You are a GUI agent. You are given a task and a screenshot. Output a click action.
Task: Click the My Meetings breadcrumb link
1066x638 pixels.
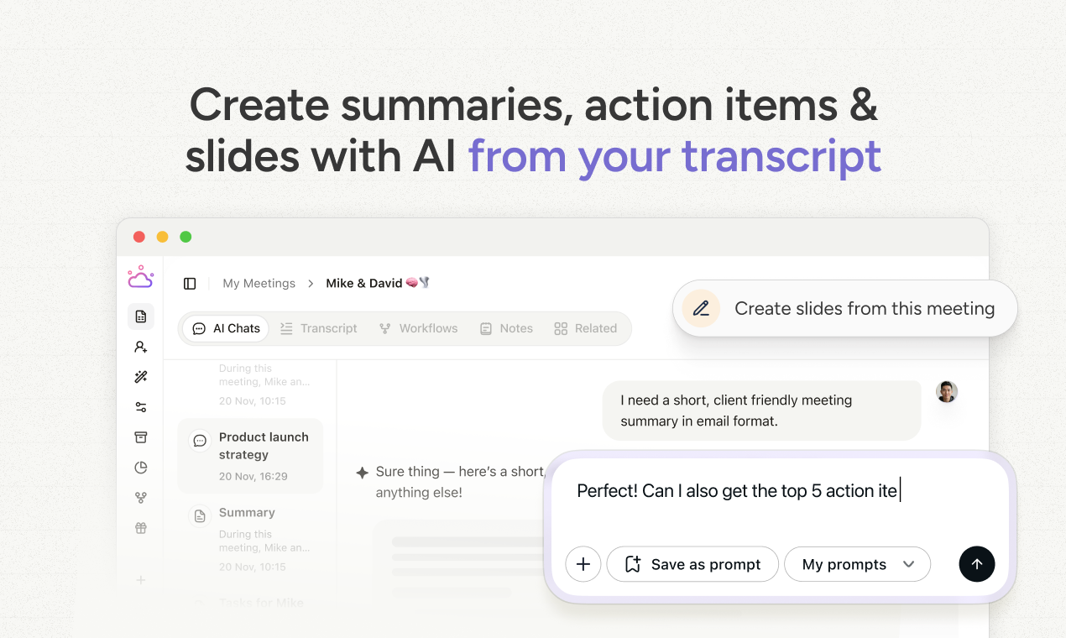pyautogui.click(x=259, y=284)
